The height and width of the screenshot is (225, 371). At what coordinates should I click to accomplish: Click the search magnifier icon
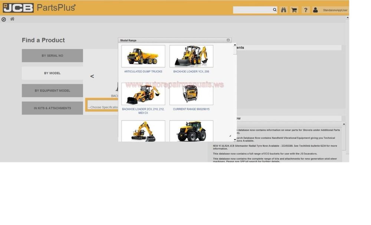tap(275, 10)
